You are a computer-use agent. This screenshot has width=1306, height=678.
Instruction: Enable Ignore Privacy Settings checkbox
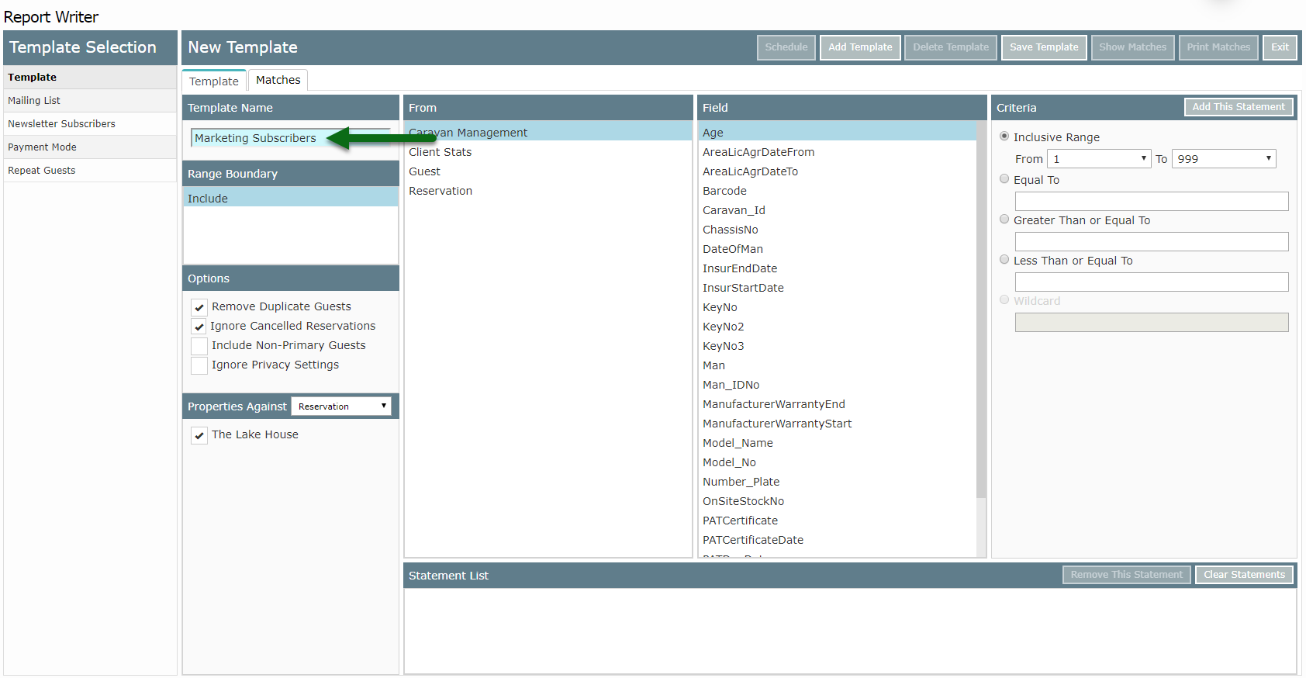pyautogui.click(x=199, y=365)
